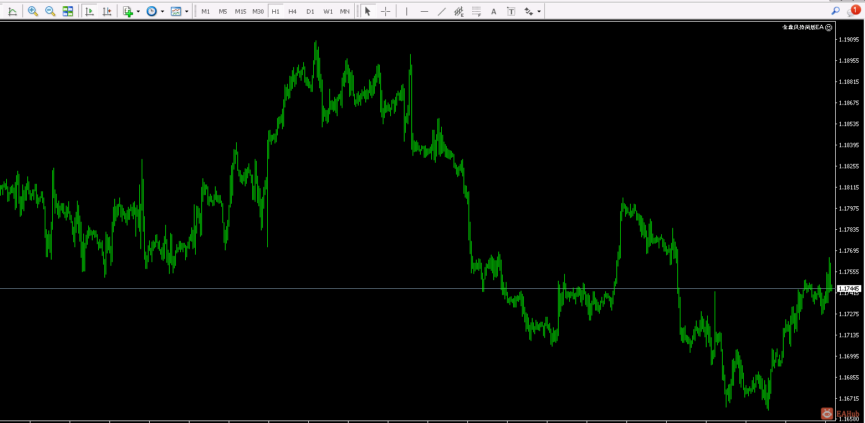The width and height of the screenshot is (865, 423).
Task: Switch to H4 timeframe
Action: point(293,11)
